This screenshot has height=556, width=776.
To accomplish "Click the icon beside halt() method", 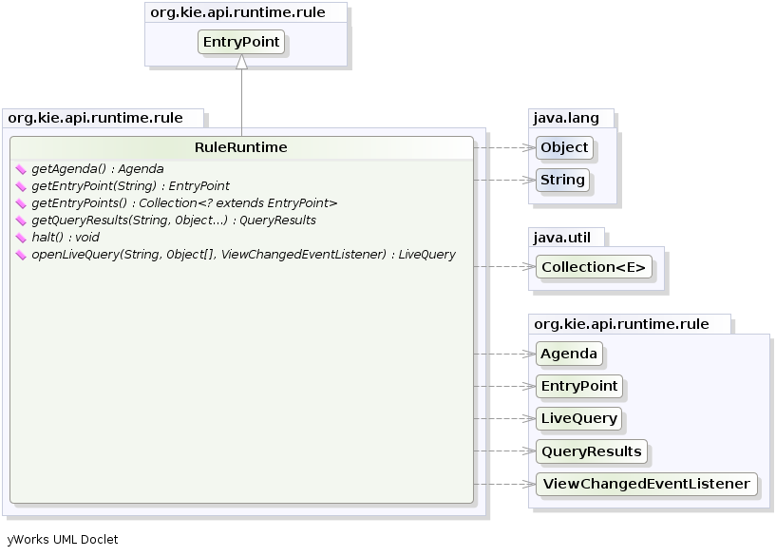I will click(x=21, y=238).
